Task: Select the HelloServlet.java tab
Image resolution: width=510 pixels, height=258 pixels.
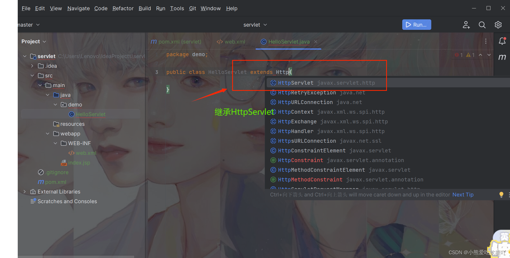Action: pos(289,42)
